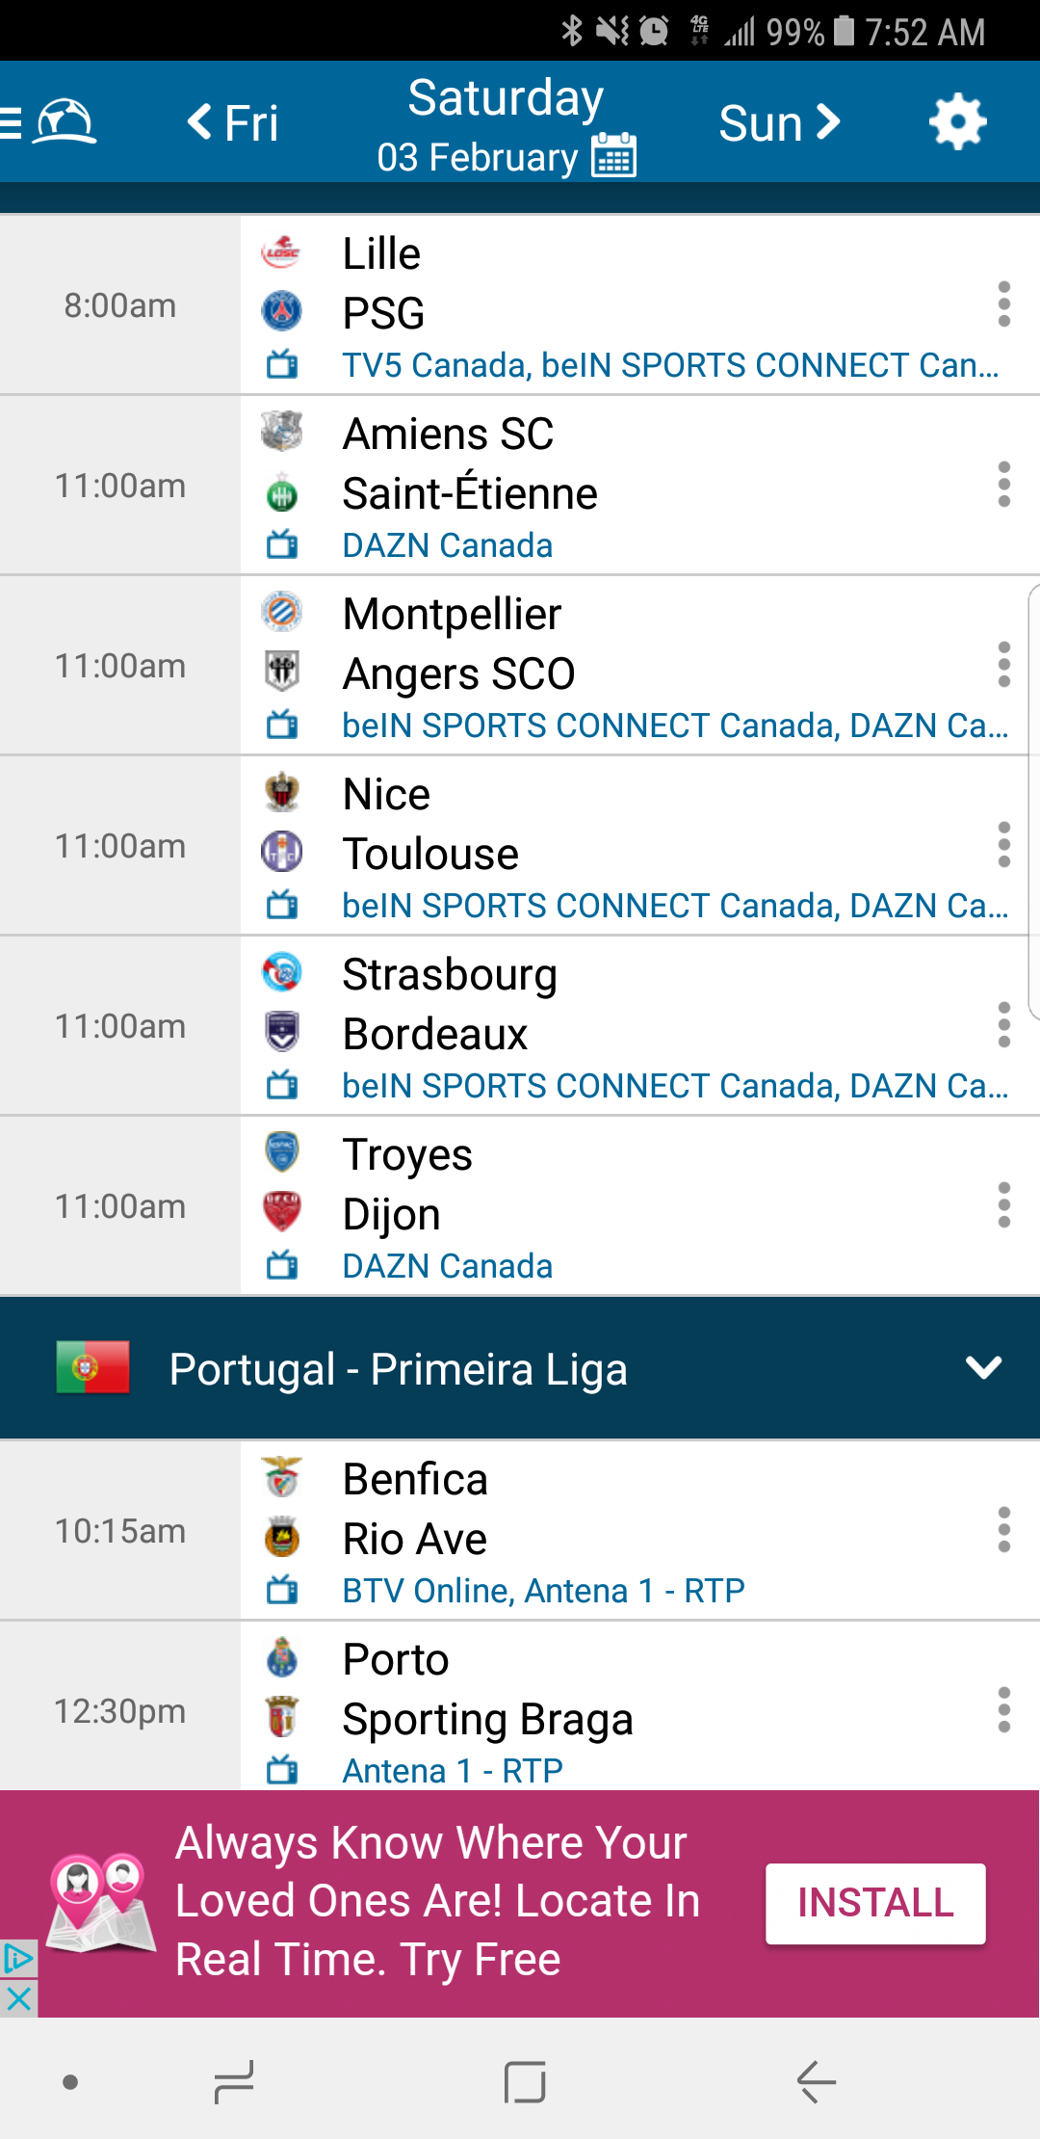Viewport: 1040px width, 2139px height.
Task: Open overflow menu for Porto vs Sporting Braga
Action: click(x=1003, y=1710)
